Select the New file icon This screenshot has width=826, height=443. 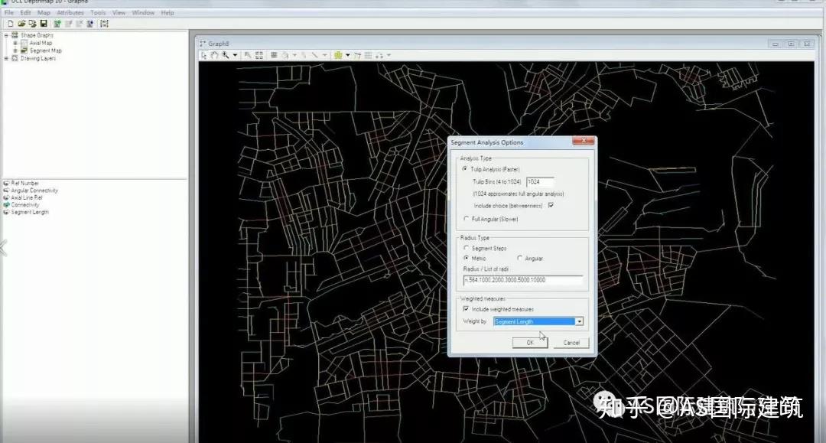point(11,24)
